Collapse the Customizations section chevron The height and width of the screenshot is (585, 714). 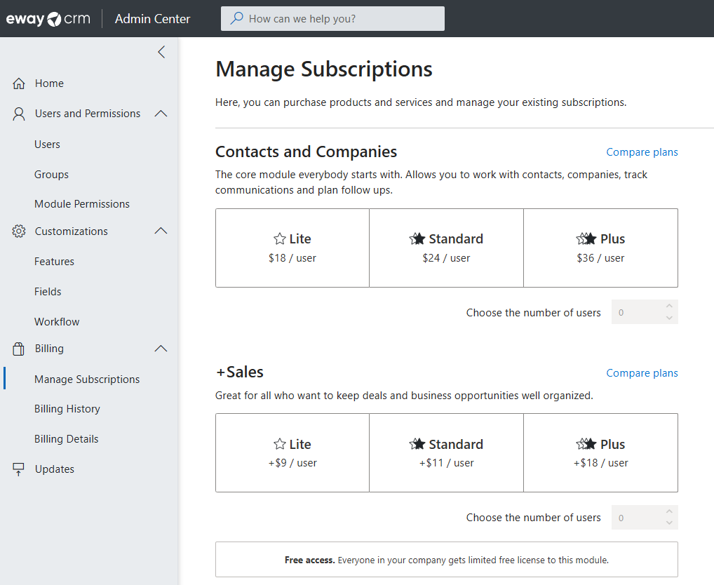tap(161, 231)
